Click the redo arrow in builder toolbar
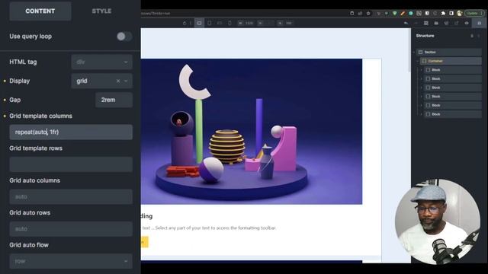Viewport: 488px width, 274px height. coord(416,23)
